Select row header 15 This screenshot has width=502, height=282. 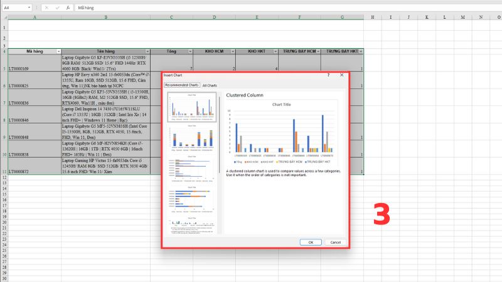pos(4,194)
